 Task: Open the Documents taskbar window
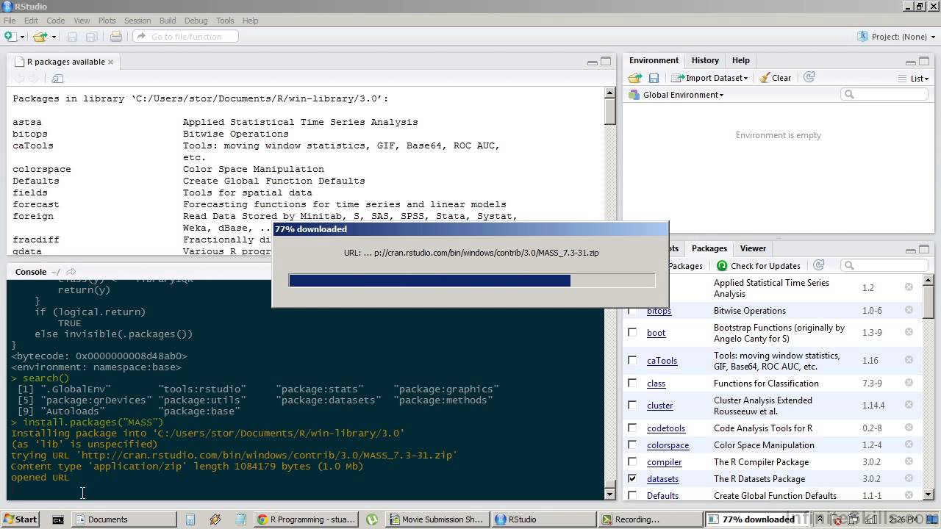(x=126, y=519)
